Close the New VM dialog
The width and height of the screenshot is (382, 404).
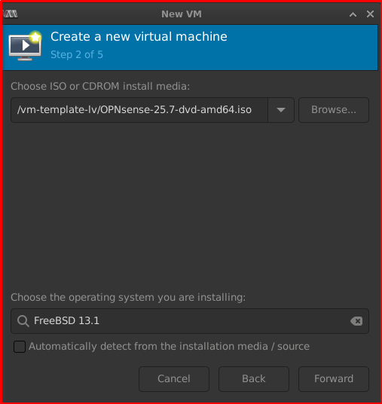pyautogui.click(x=370, y=14)
